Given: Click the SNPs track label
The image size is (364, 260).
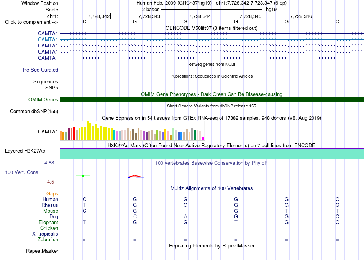Looking at the screenshot, I should pos(52,88).
